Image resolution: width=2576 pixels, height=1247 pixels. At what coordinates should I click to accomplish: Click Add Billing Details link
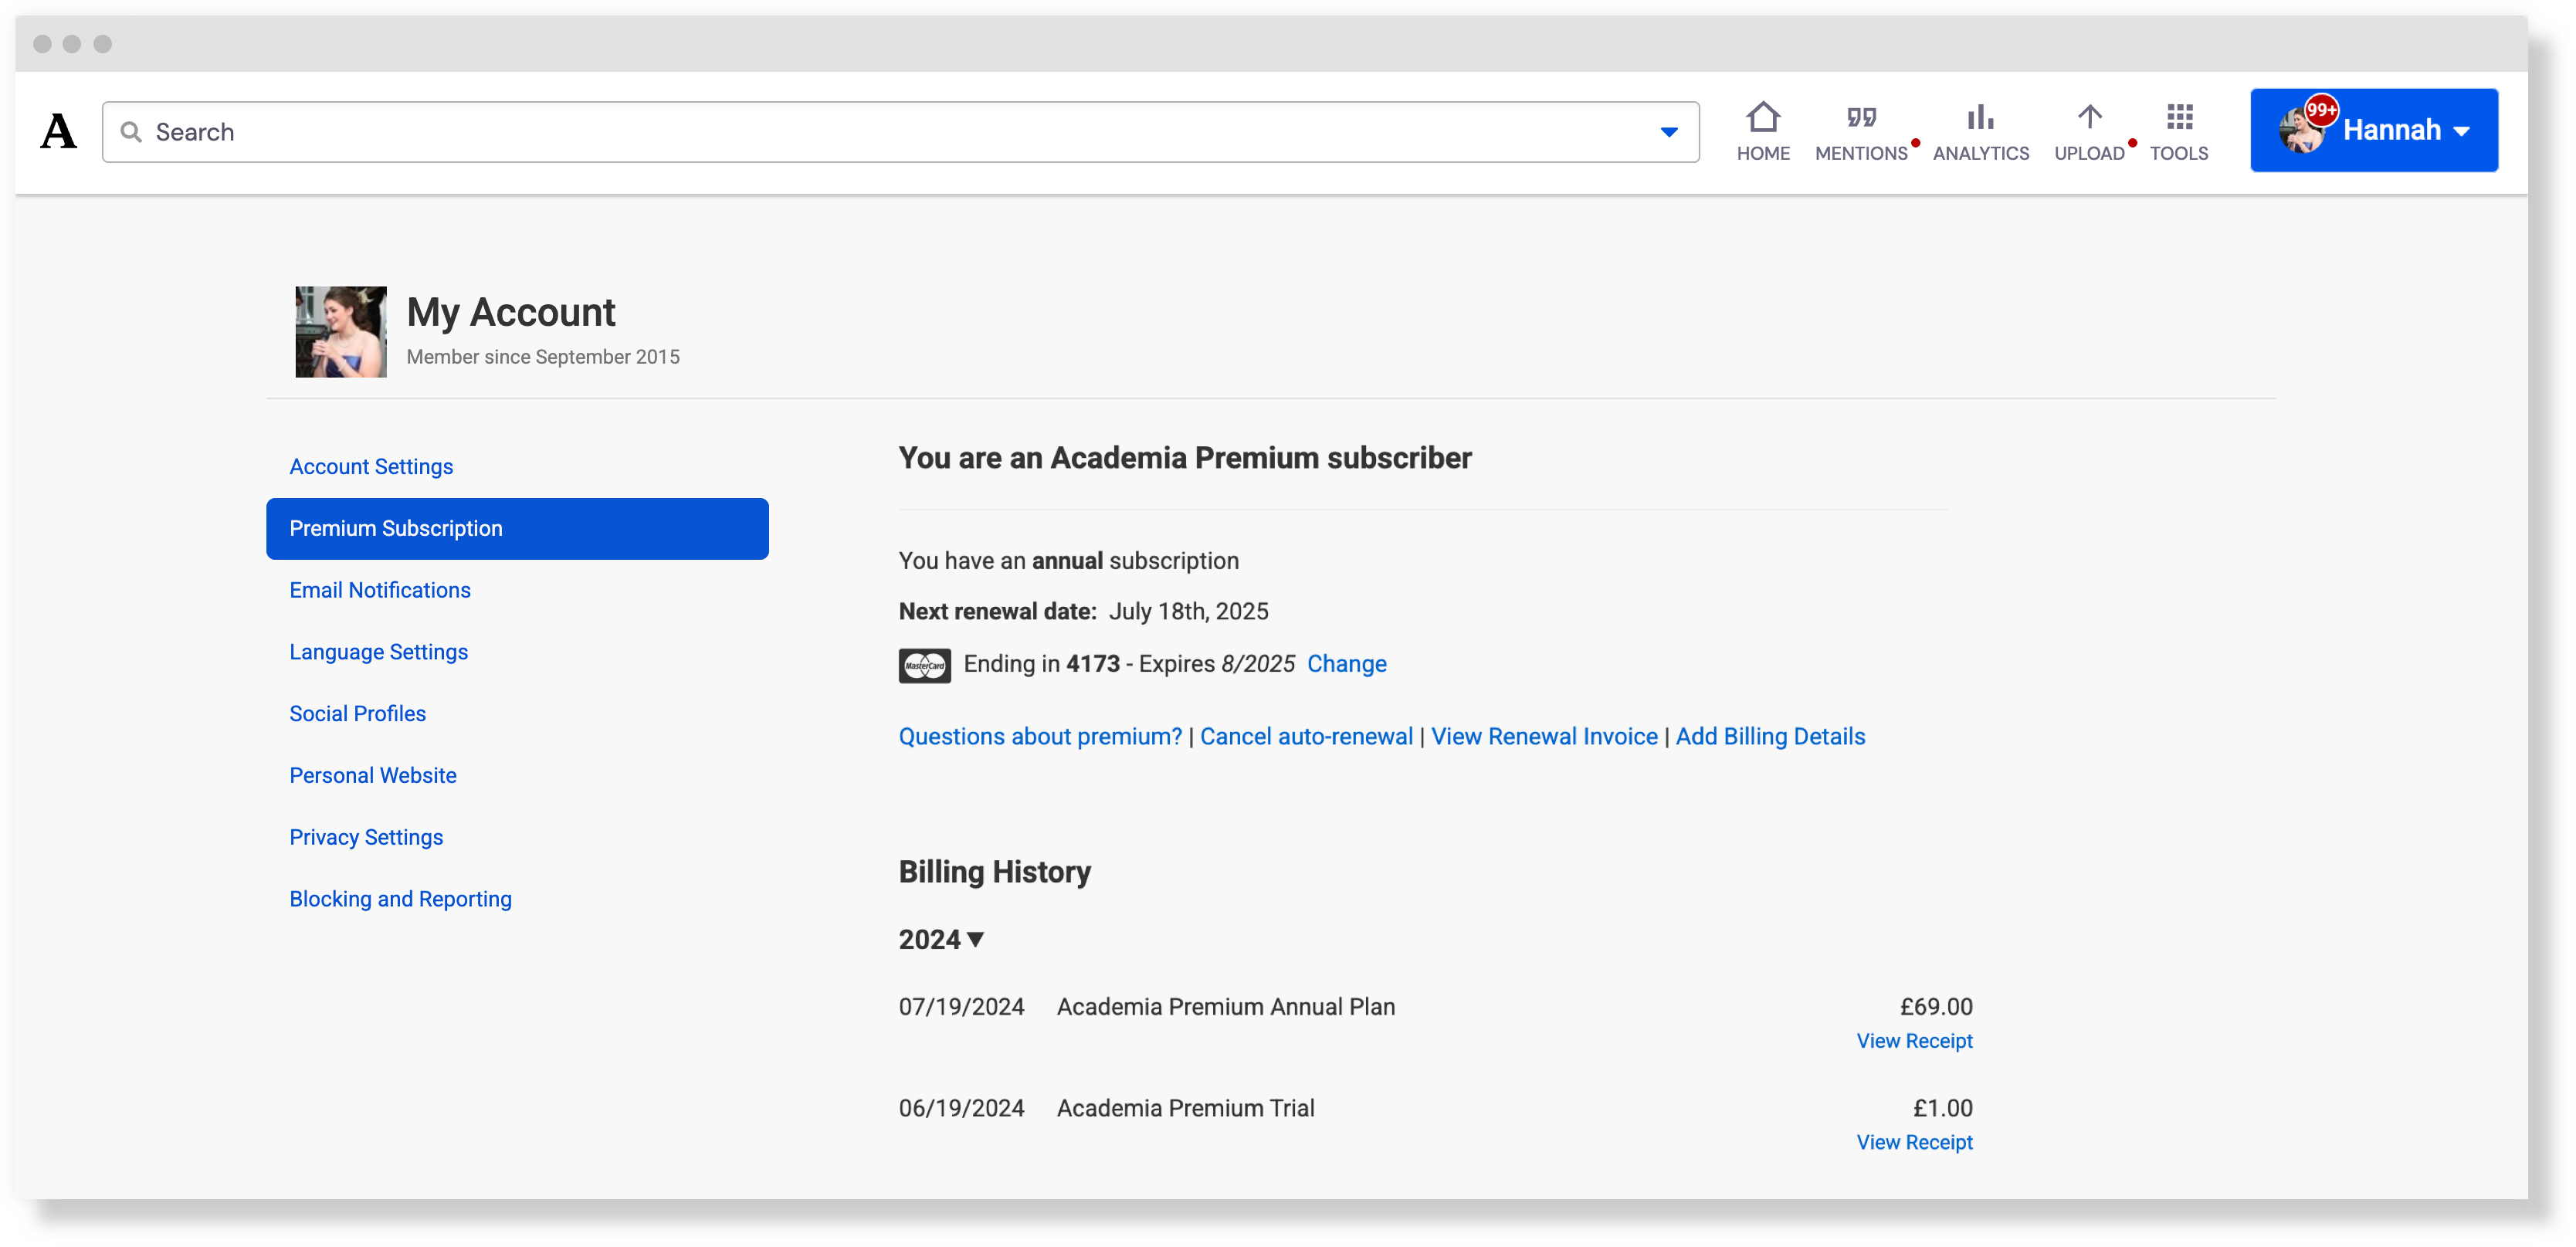[x=1770, y=736]
